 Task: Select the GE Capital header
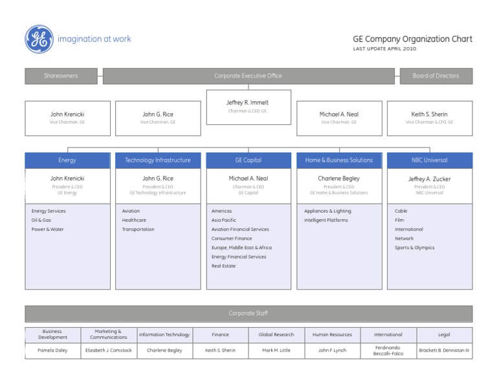tap(248, 160)
